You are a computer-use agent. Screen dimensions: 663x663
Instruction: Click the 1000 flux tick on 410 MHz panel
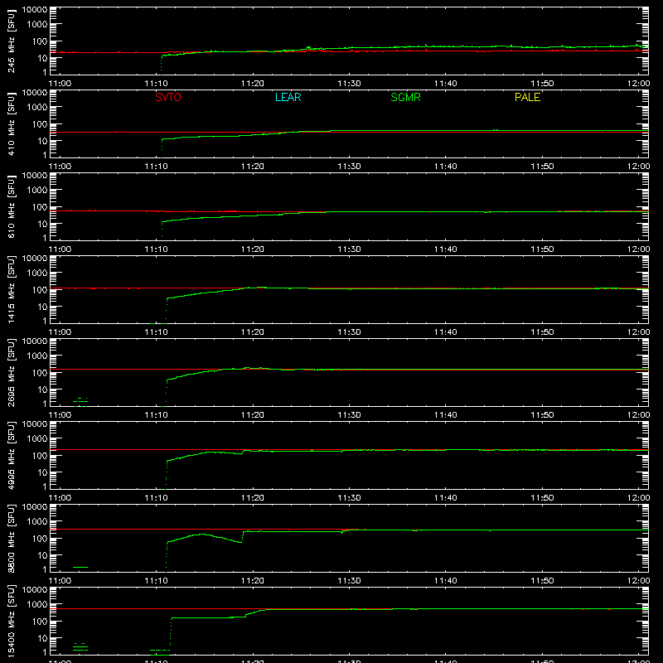(x=37, y=108)
